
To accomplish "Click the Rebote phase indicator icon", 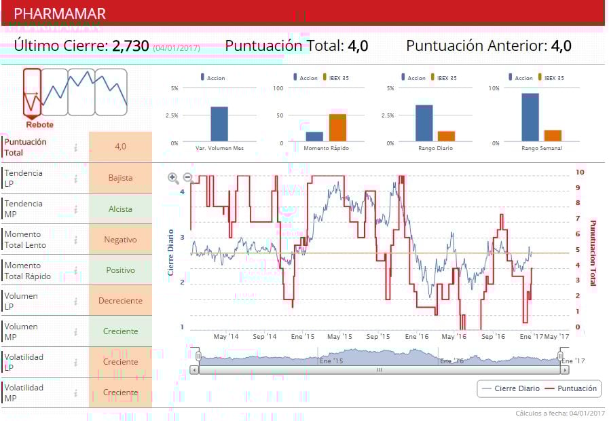I will [32, 93].
